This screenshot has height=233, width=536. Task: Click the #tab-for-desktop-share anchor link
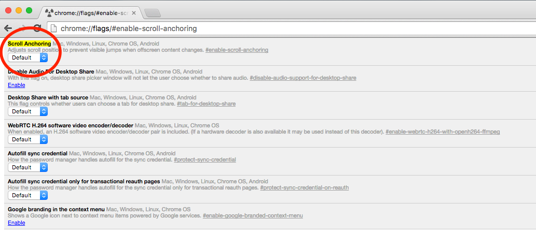[206, 104]
